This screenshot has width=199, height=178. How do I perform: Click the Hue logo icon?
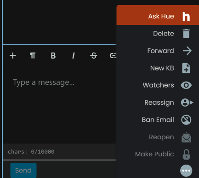tap(186, 16)
